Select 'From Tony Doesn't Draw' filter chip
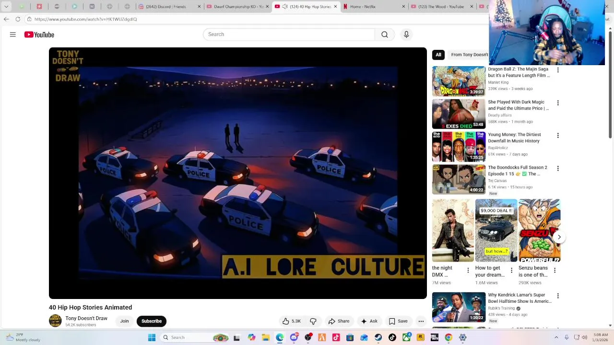This screenshot has height=345, width=614. coord(469,55)
